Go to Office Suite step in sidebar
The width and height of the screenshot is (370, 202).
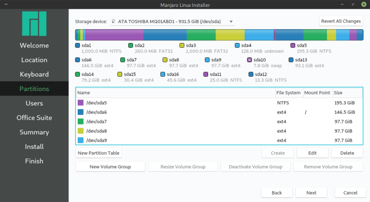pos(34,117)
